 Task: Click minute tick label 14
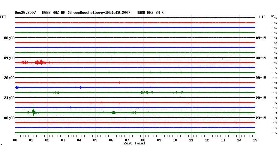[x=239, y=140]
